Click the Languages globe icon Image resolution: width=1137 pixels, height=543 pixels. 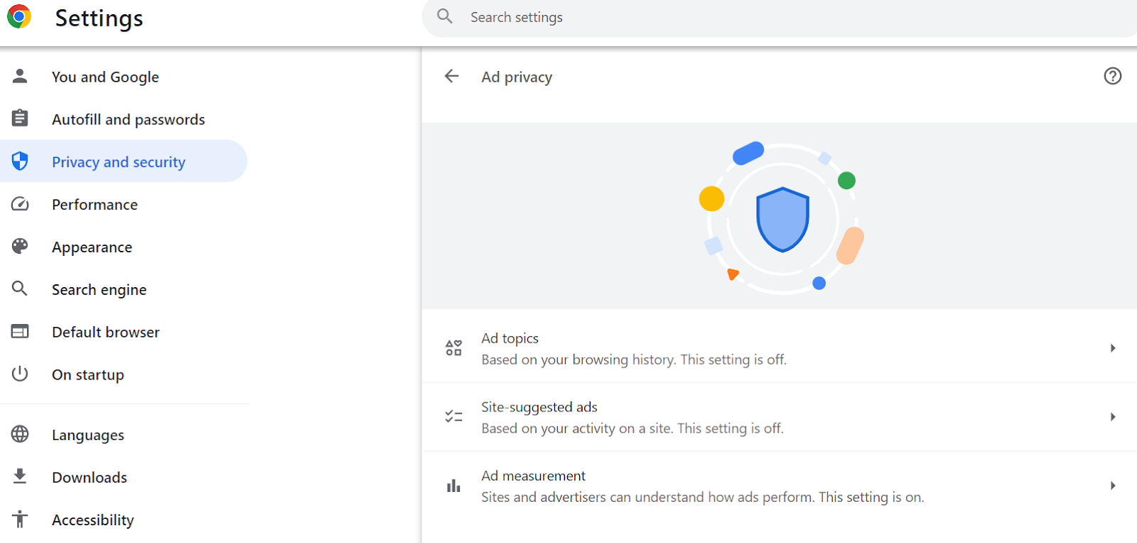20,434
